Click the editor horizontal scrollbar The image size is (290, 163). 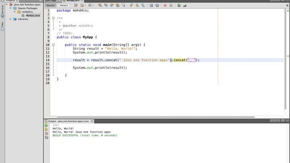pyautogui.click(x=156, y=117)
